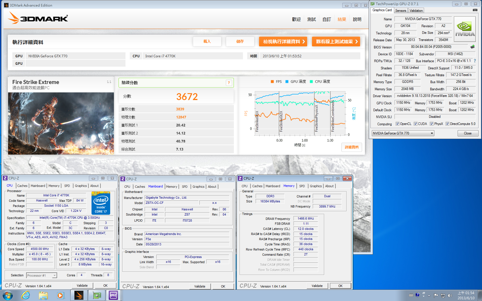The image size is (482, 301).
Task: Select 歡迎 in 3DMark navigation
Action: pos(296,19)
